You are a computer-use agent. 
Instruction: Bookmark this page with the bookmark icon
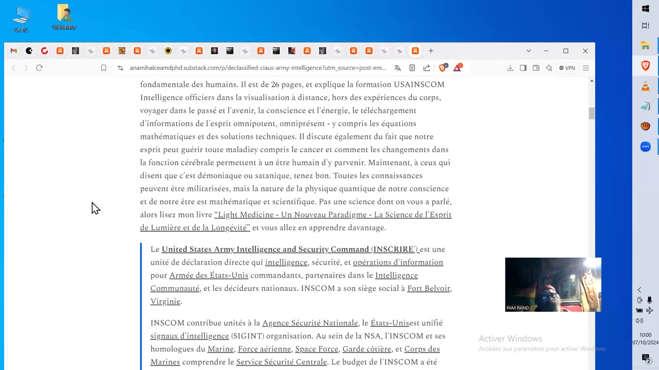(x=103, y=68)
